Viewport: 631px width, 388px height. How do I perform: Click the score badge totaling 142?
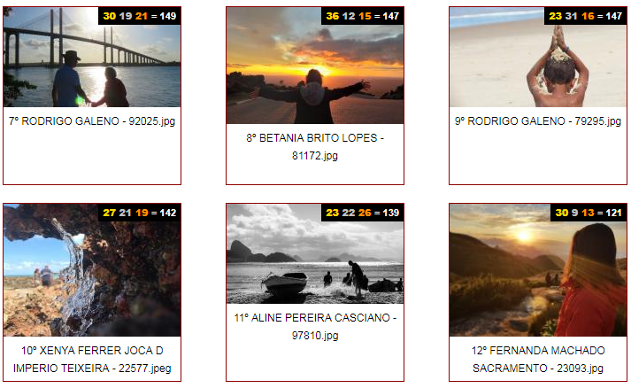coord(139,213)
